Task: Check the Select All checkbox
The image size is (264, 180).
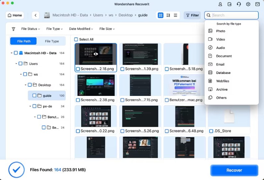Action: (76, 39)
